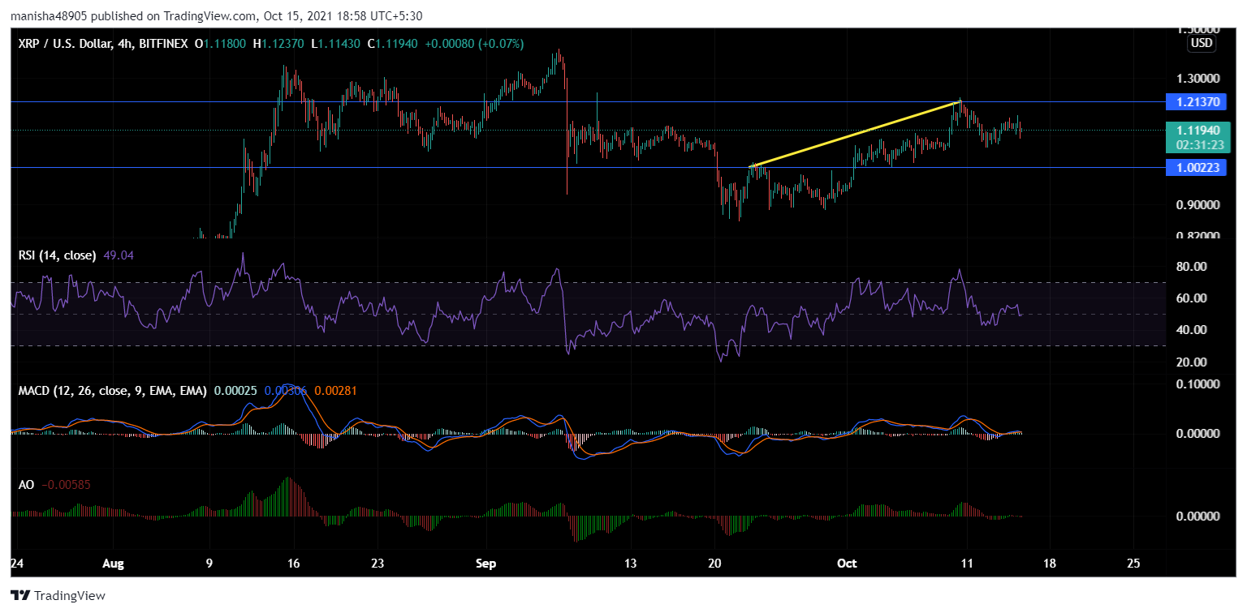This screenshot has width=1247, height=613.
Task: Click the AO value −0.00585
Action: [65, 484]
